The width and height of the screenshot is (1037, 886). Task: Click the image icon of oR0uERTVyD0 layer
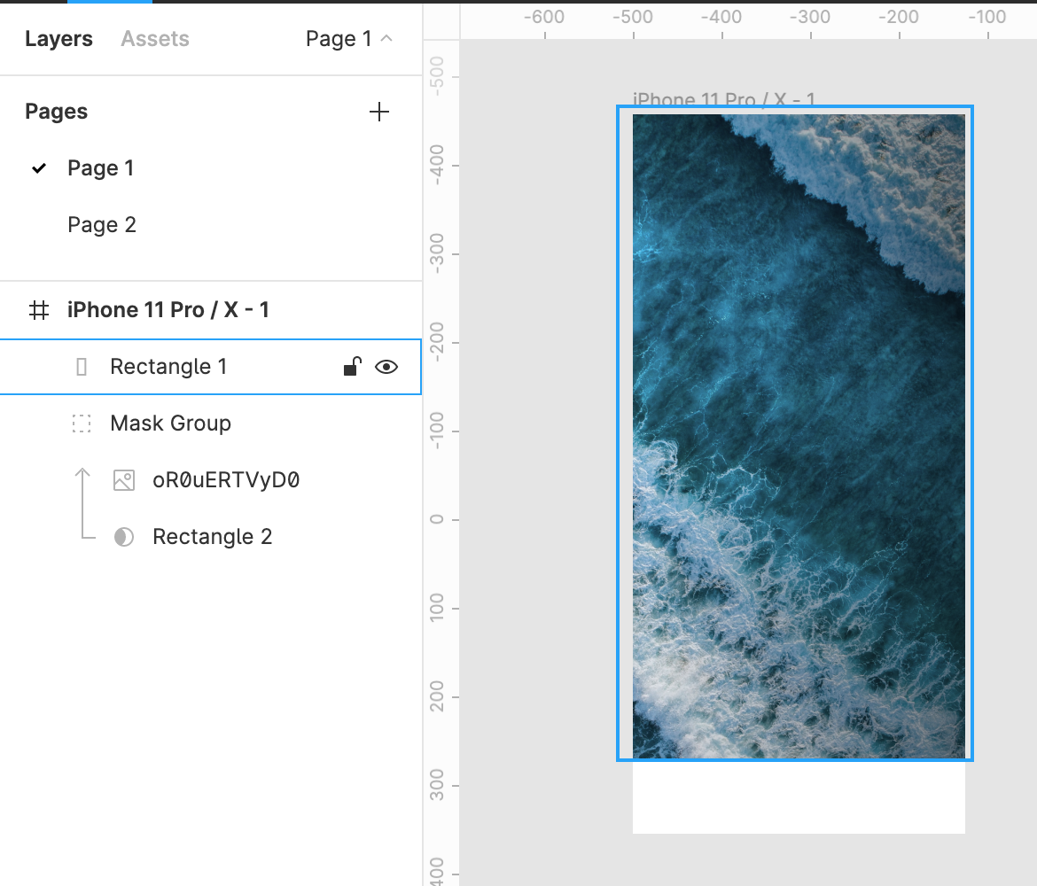coord(124,480)
